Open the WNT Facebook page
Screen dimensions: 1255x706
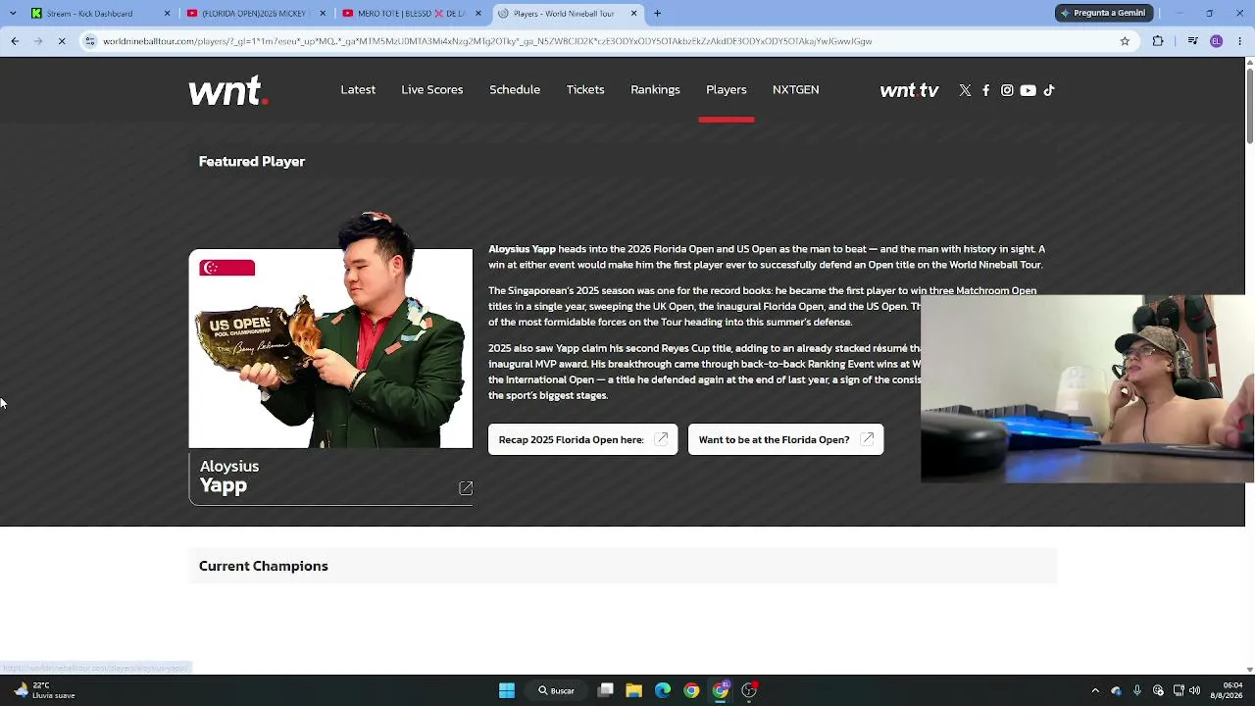pyautogui.click(x=986, y=90)
